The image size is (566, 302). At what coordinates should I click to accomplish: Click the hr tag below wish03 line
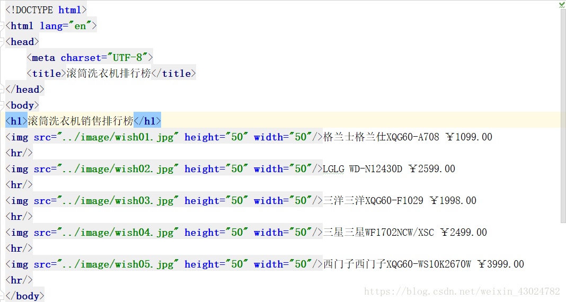click(19, 217)
